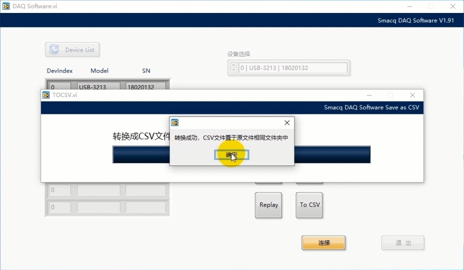Image resolution: width=464 pixels, height=270 pixels.
Task: Close the conversion success message dialog
Action: point(286,122)
